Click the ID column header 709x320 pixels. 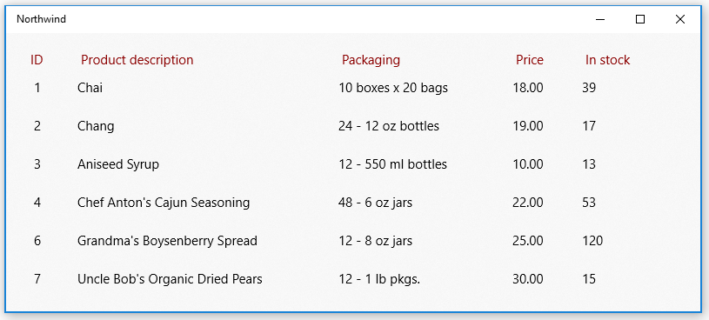37,60
